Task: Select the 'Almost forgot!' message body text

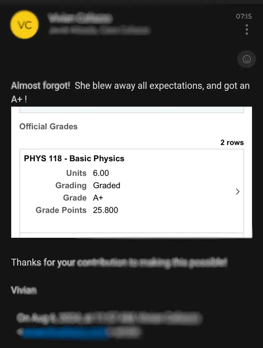Action: pos(130,92)
